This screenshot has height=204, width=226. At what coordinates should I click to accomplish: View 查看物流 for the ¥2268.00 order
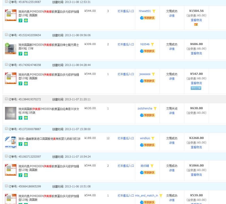point(196,147)
